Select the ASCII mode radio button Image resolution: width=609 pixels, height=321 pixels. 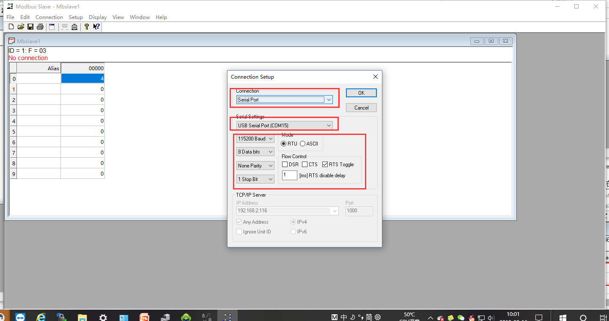point(303,144)
